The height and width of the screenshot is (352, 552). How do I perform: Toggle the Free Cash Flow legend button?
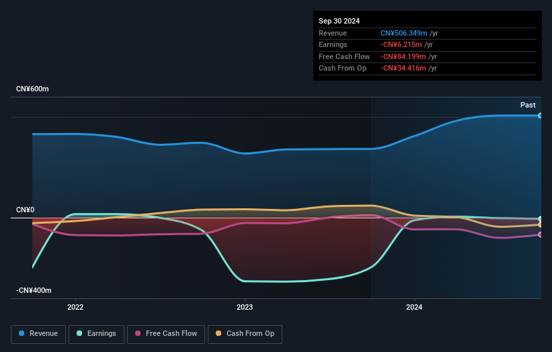(x=166, y=334)
